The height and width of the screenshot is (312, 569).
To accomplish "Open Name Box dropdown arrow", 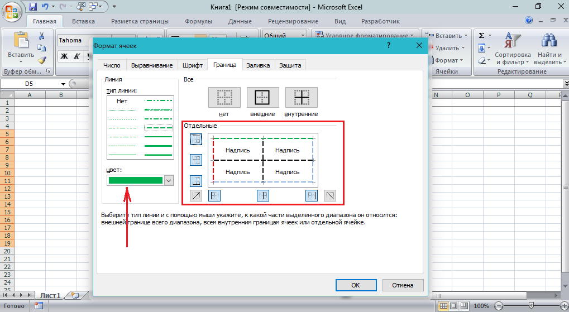I will pyautogui.click(x=63, y=84).
